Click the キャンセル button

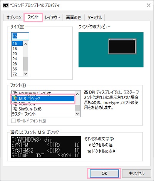137,173
